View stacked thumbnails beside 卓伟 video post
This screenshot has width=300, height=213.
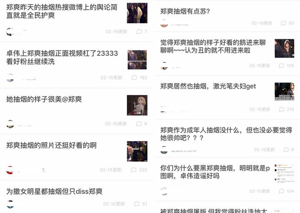click(137, 59)
